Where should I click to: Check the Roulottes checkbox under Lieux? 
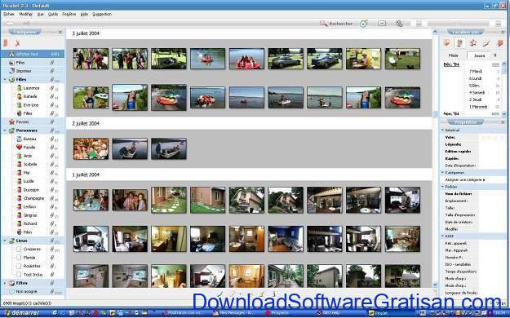[x=19, y=266]
